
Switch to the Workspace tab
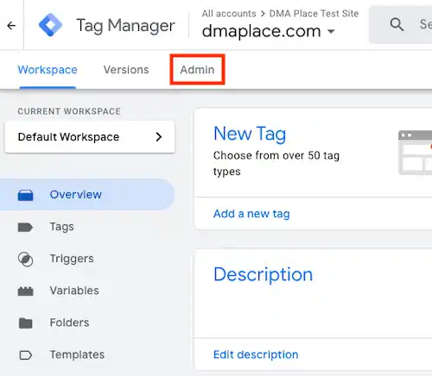48,70
